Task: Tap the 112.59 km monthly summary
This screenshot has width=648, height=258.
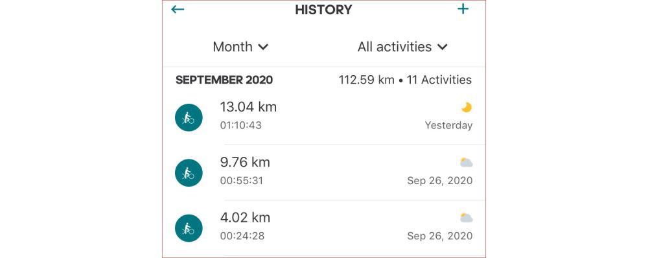Action: coord(367,80)
